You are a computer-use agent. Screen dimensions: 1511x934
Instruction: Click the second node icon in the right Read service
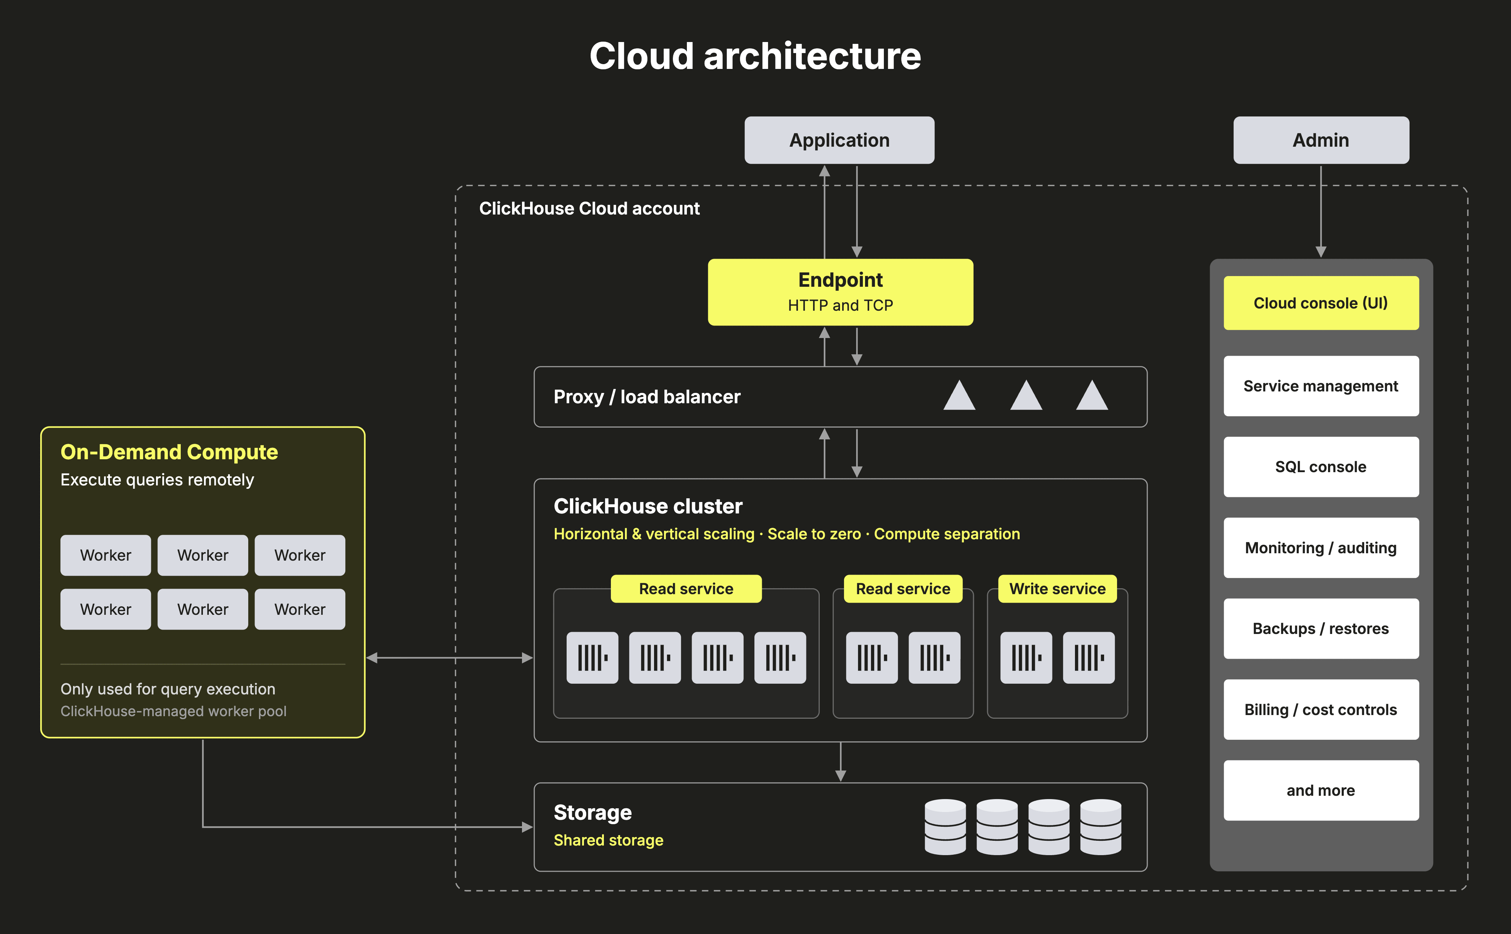click(x=934, y=658)
